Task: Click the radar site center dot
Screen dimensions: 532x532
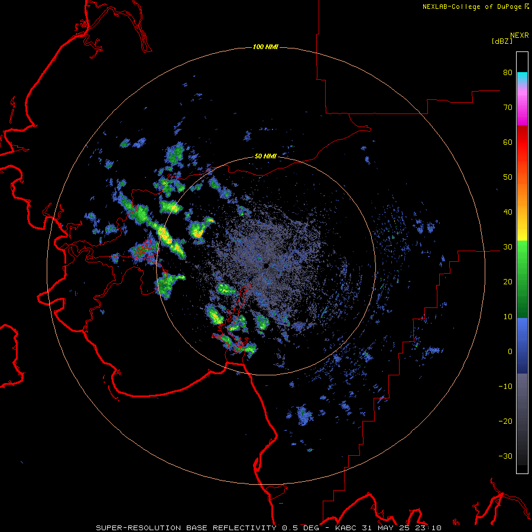Action: (x=265, y=265)
